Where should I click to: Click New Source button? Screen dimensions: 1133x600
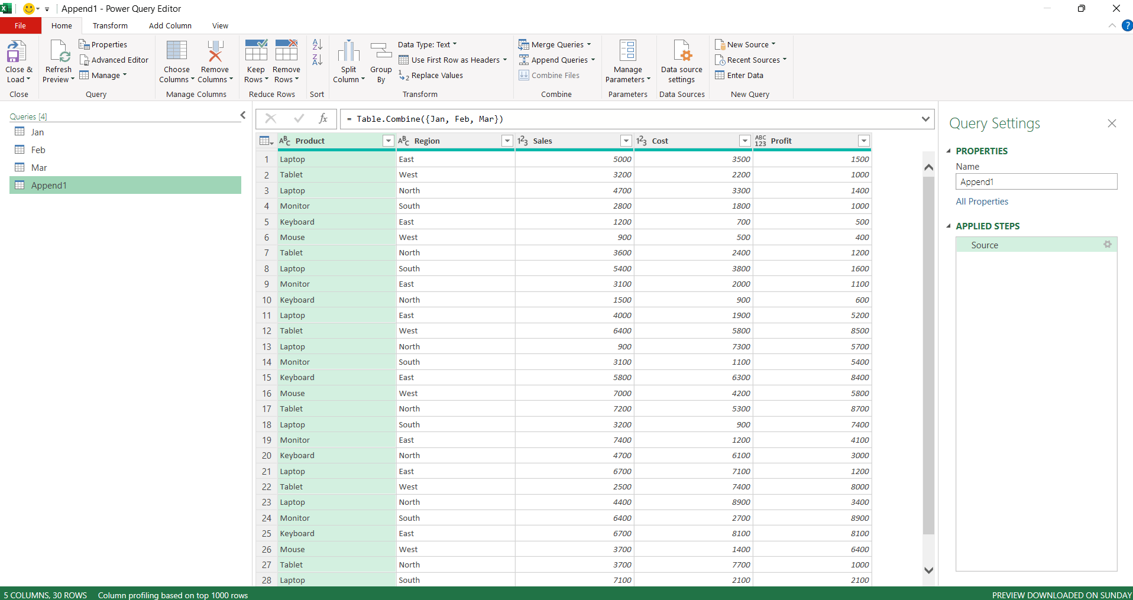click(x=745, y=44)
